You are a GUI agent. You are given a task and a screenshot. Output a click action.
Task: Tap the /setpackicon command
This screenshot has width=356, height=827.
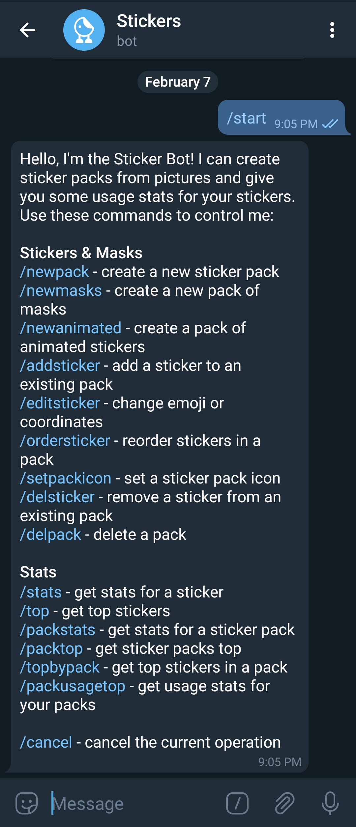coord(66,479)
